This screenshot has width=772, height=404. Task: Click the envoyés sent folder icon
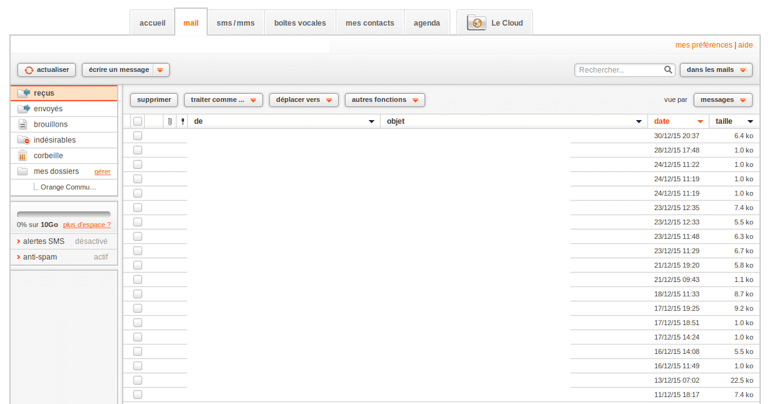24,109
